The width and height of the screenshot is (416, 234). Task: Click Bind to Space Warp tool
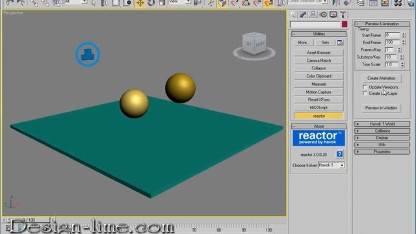[x=57, y=3]
